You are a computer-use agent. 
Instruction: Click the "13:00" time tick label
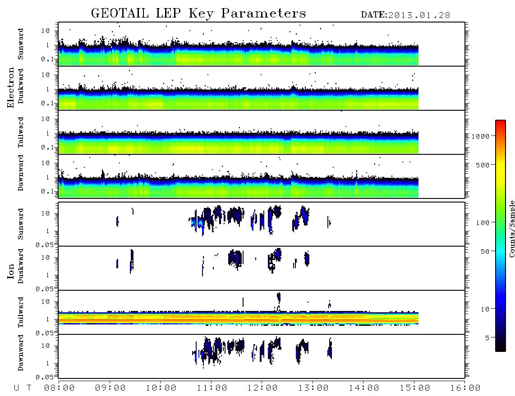point(313,388)
